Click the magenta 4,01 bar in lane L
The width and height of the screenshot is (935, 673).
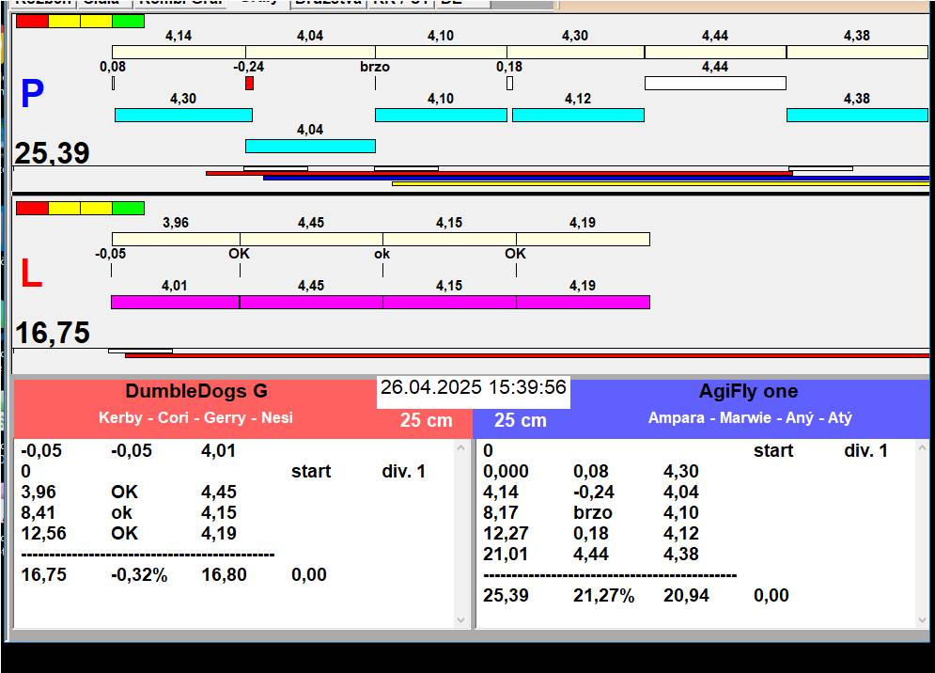tap(176, 302)
